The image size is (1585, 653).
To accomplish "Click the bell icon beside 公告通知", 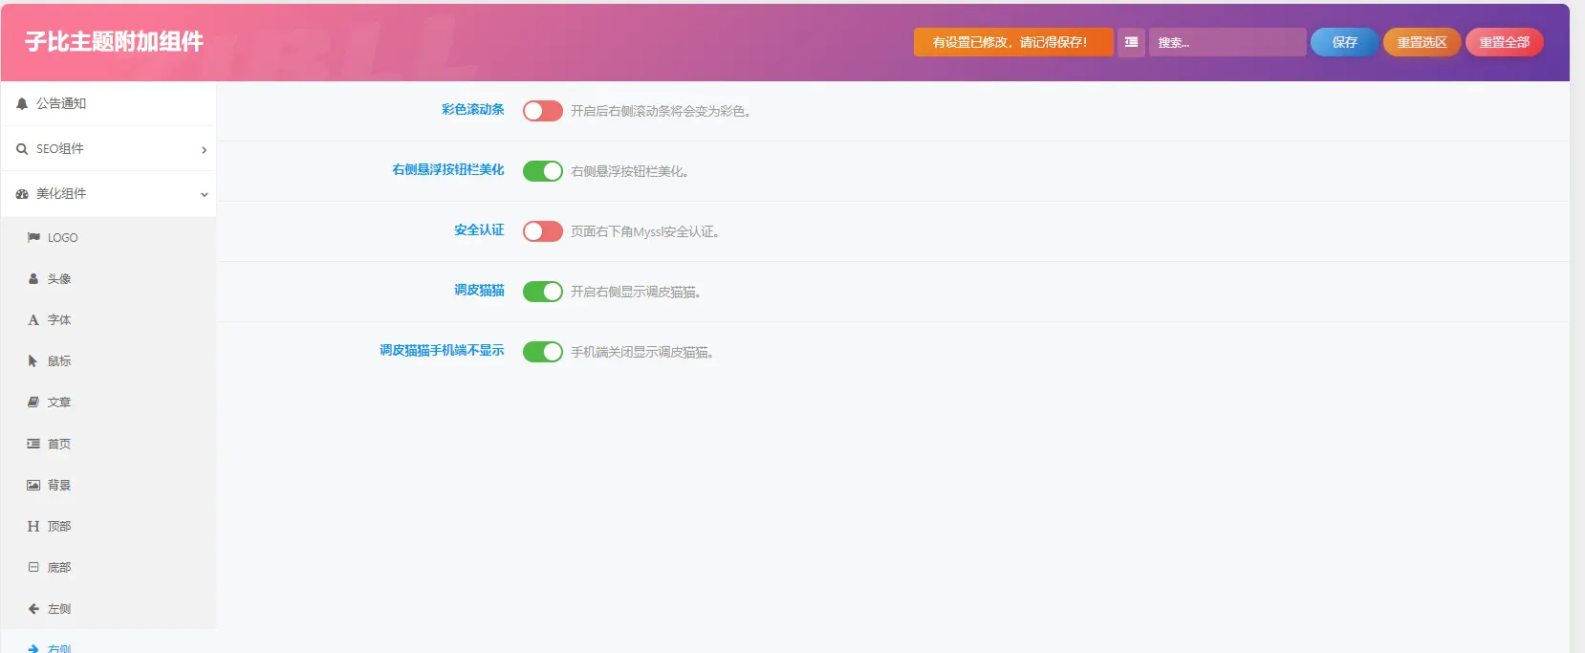I will tap(22, 103).
